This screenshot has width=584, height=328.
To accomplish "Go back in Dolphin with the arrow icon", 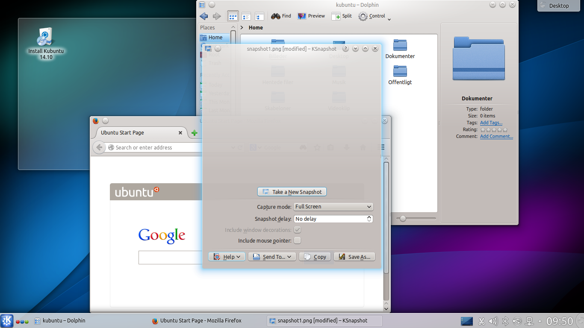I will coord(204,16).
